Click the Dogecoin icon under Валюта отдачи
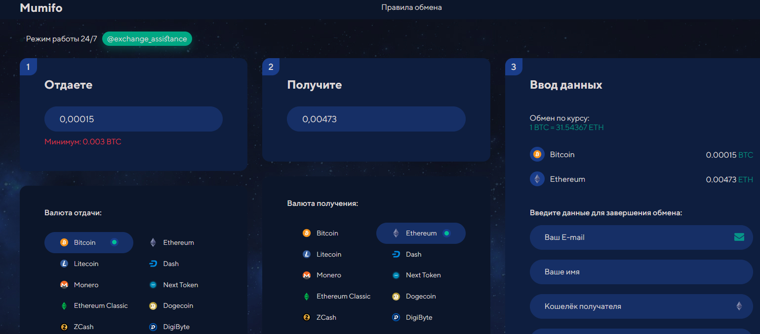The height and width of the screenshot is (334, 760). pyautogui.click(x=153, y=306)
